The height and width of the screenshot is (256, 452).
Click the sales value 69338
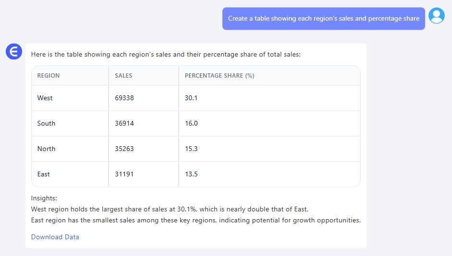pos(124,98)
